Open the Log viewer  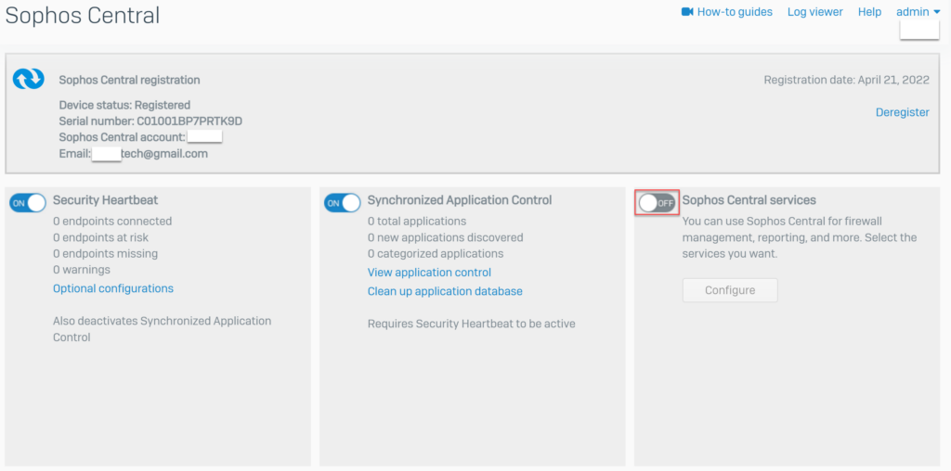coord(814,12)
